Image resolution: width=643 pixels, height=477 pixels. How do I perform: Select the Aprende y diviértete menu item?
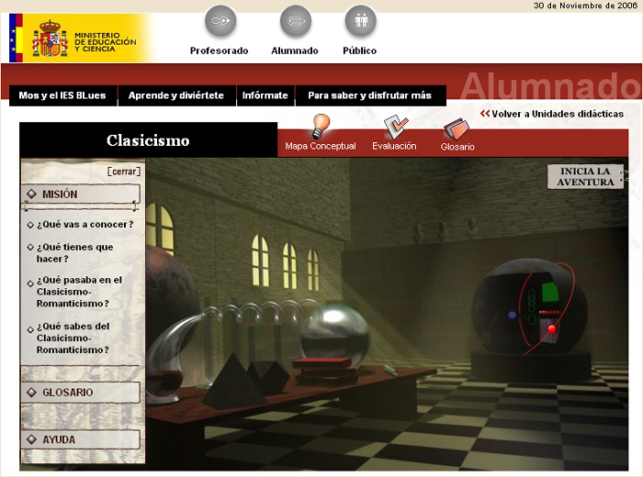tap(176, 95)
